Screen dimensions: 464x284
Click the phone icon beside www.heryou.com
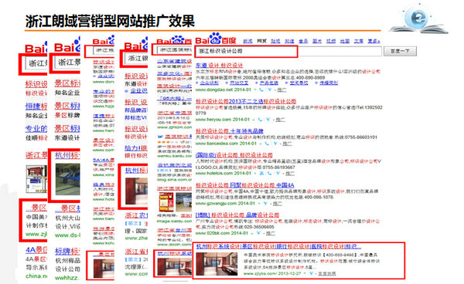(x=260, y=120)
